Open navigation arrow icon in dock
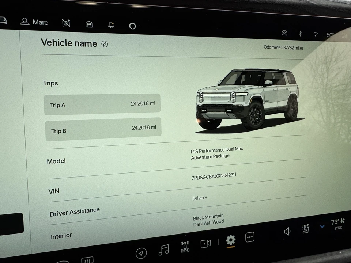Image resolution: width=351 pixels, height=263 pixels. coord(141,253)
